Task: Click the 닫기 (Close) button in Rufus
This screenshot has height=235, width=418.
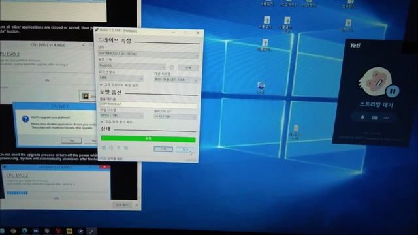Action: [185, 150]
